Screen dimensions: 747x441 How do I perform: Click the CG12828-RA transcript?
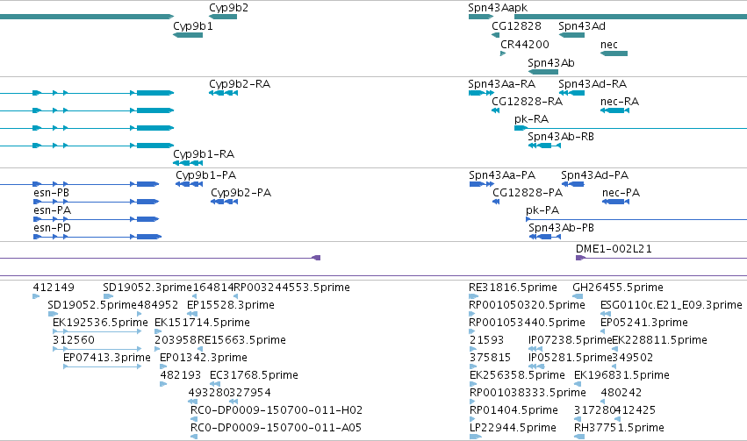pos(495,110)
